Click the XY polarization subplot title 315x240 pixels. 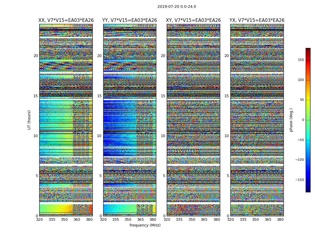[193, 20]
